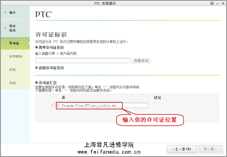Screen dimensions: 227x157
Task: Select 安装 step in sidebar
Action: coord(15,70)
